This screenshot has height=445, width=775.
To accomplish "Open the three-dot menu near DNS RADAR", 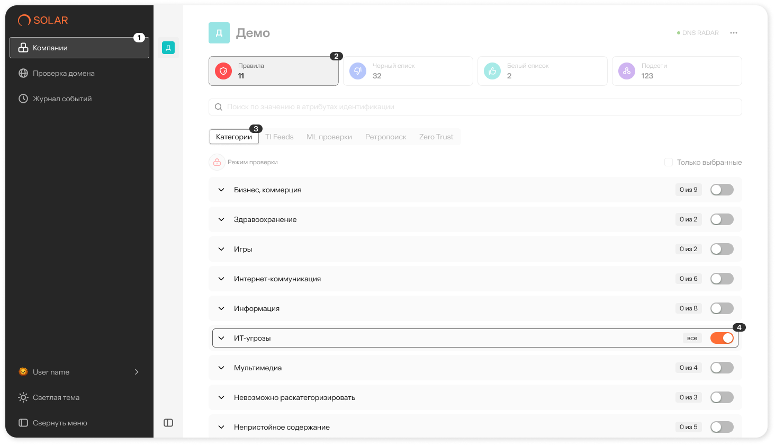I will [734, 32].
